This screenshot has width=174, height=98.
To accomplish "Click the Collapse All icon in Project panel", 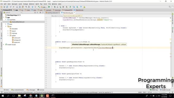I will pos(38,13).
